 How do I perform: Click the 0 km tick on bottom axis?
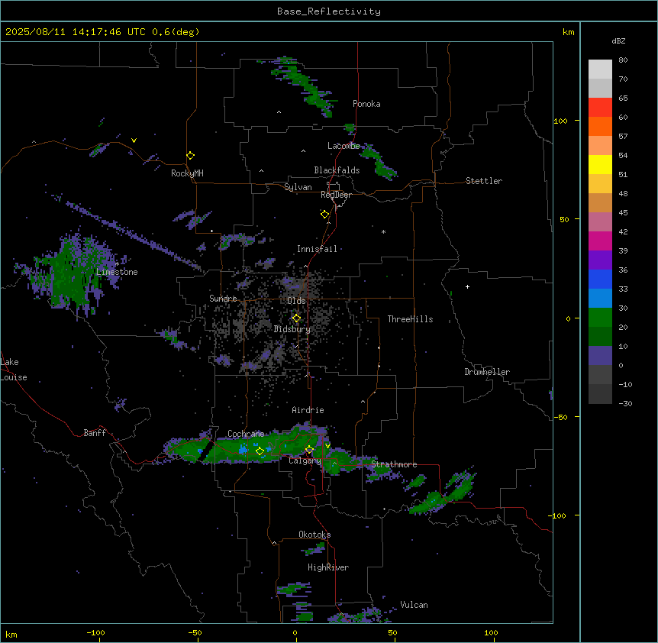pyautogui.click(x=295, y=632)
